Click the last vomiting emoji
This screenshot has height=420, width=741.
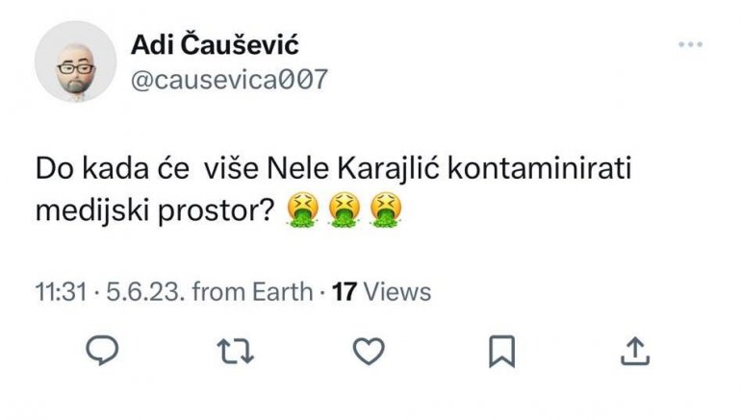pos(384,209)
